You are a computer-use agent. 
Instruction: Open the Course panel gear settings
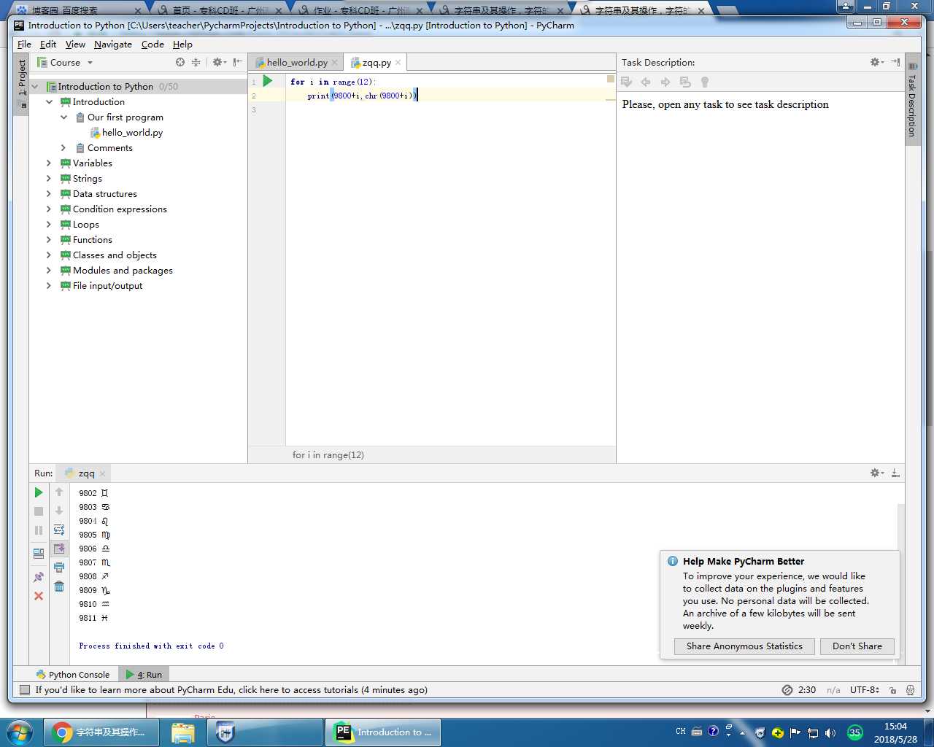[219, 62]
